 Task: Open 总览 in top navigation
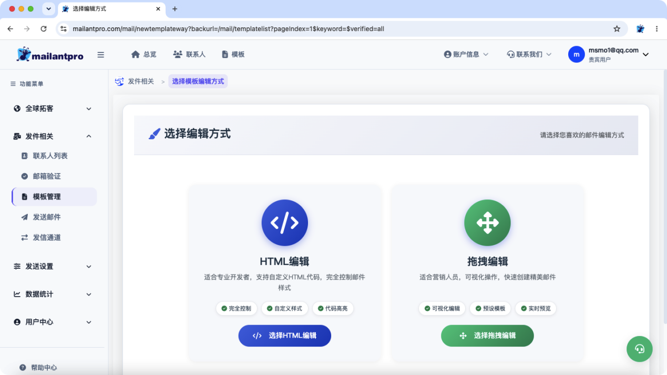click(x=144, y=54)
